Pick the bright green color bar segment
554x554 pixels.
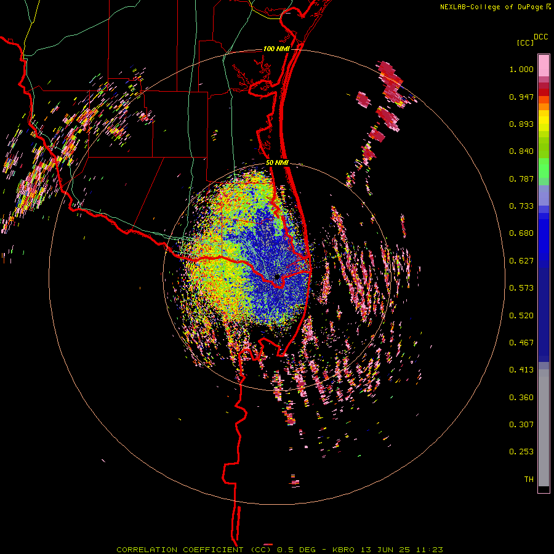click(544, 168)
